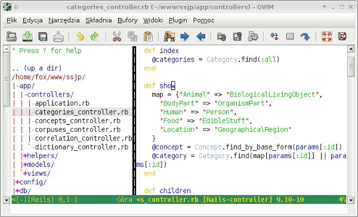
Task: Click the Copy toolbar icon
Action: point(132,36)
